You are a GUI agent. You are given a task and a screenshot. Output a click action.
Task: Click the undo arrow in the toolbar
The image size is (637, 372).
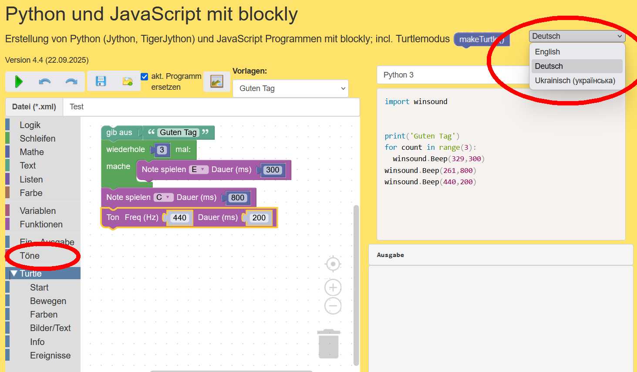45,81
